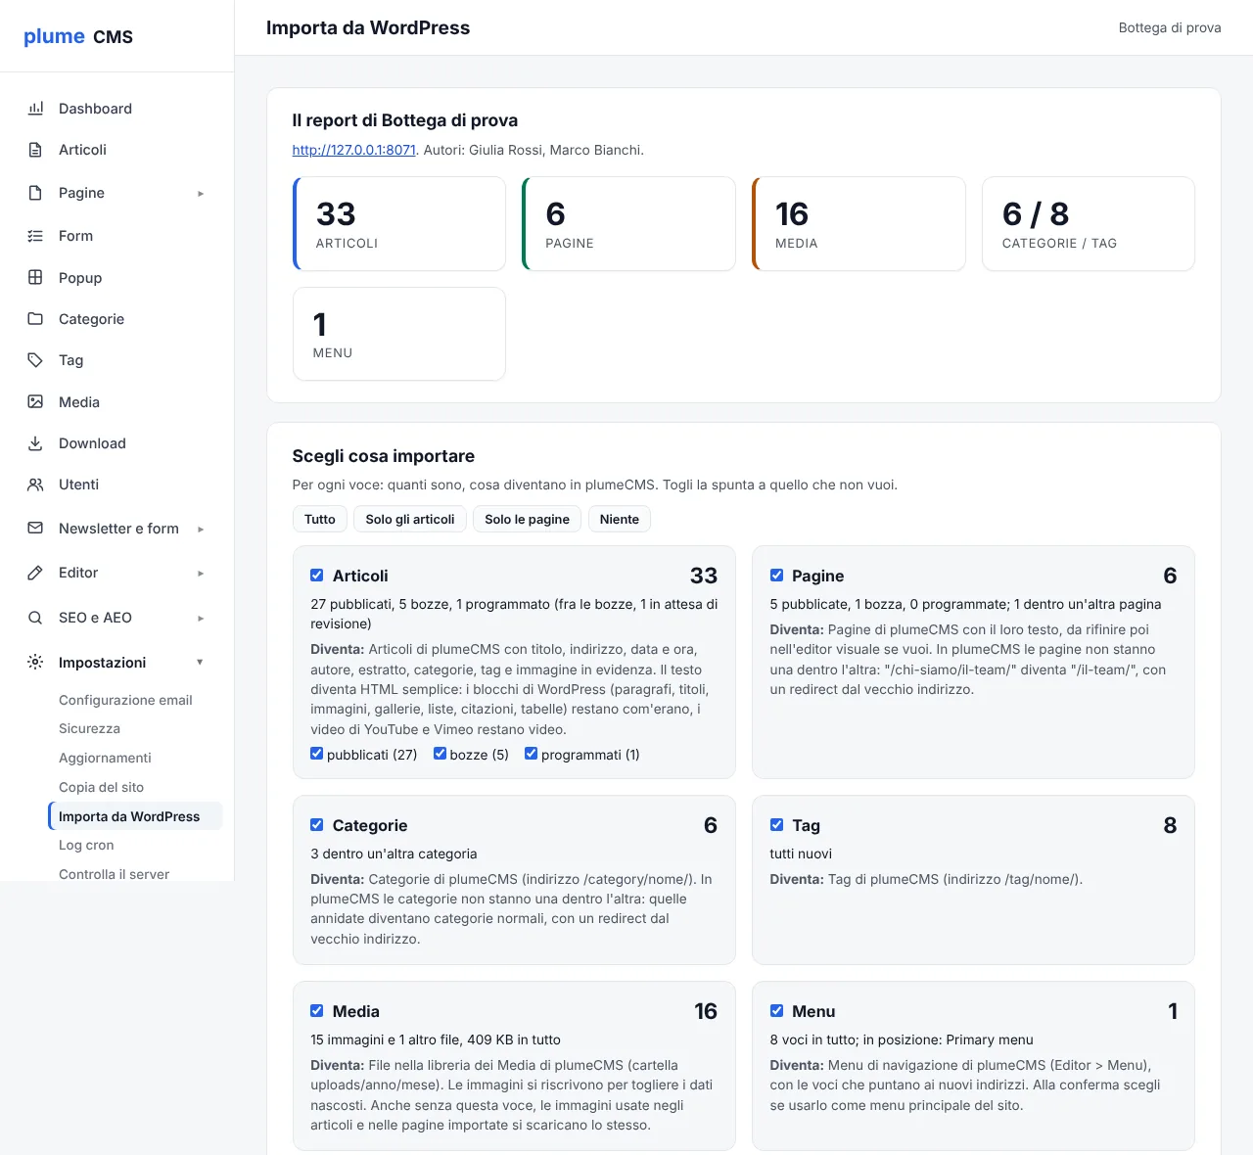Viewport: 1253px width, 1155px height.
Task: Click the SEO e AEO magnifier icon
Action: click(35, 618)
